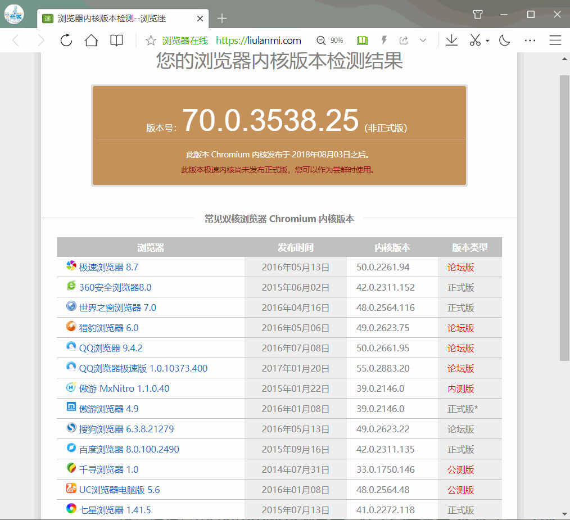Click the browser profile avatar icon
Image resolution: width=570 pixels, height=520 pixels.
(x=14, y=14)
